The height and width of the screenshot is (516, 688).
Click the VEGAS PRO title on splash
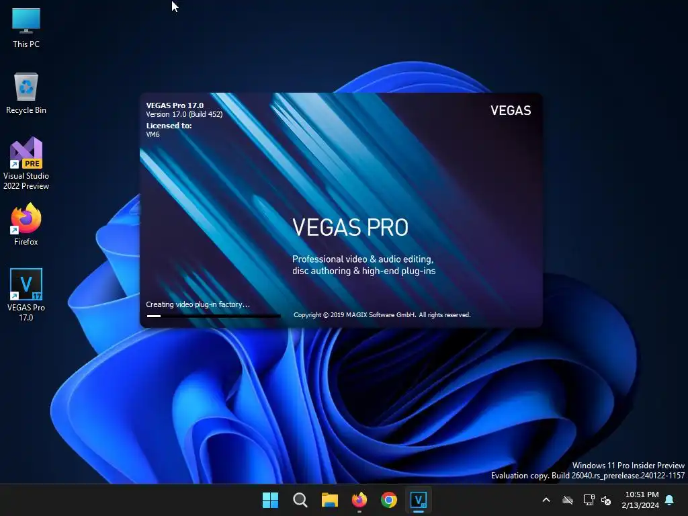coord(350,227)
